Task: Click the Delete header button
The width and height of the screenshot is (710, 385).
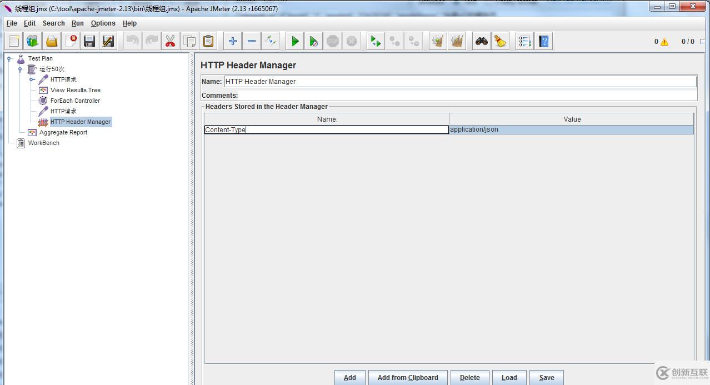Action: pyautogui.click(x=470, y=377)
